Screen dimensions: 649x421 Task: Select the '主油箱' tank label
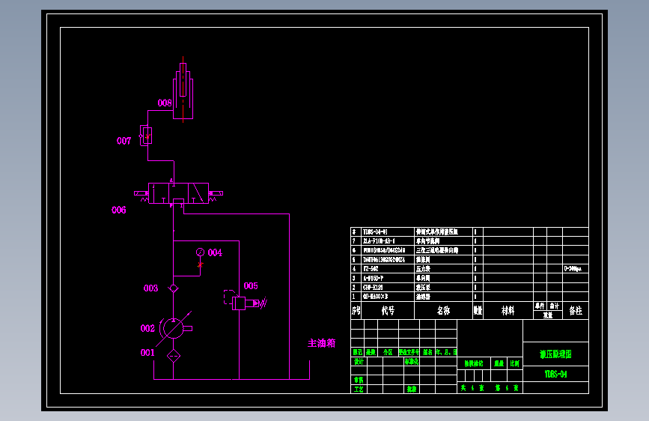point(322,343)
